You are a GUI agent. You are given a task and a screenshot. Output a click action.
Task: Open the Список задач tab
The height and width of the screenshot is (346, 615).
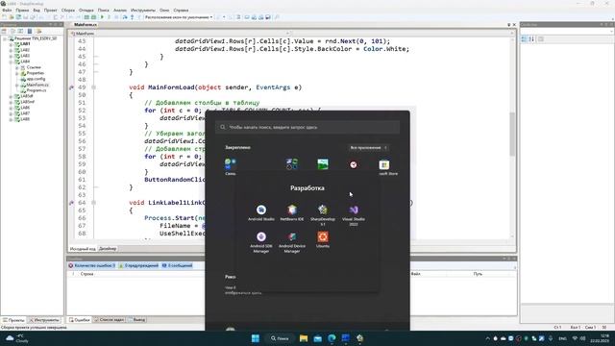(x=109, y=320)
